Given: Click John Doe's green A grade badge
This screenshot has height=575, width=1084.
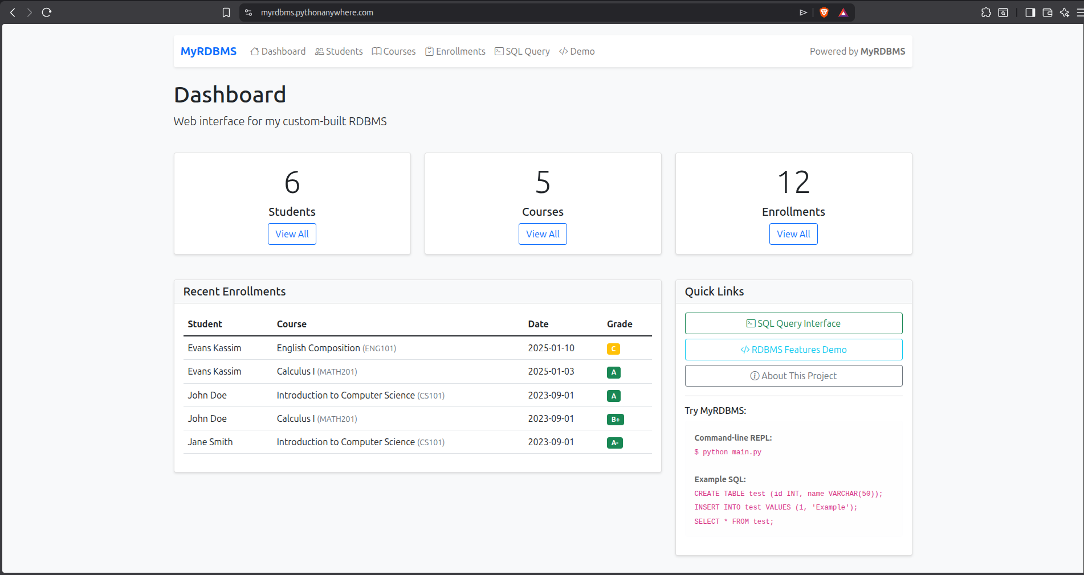Looking at the screenshot, I should [x=614, y=396].
